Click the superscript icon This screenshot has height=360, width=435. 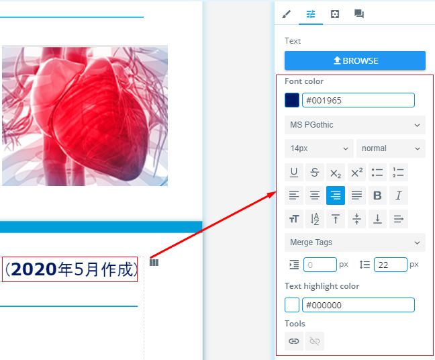coord(356,173)
